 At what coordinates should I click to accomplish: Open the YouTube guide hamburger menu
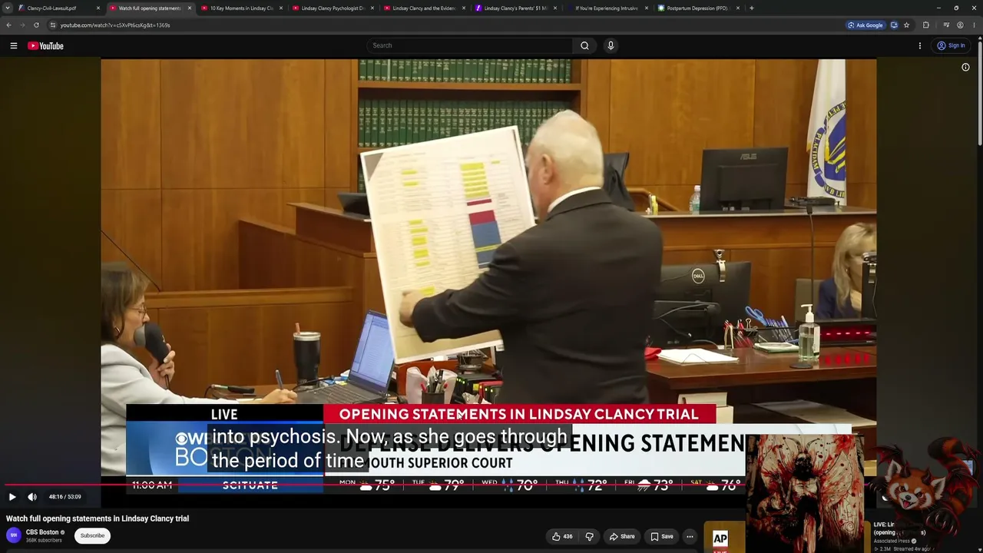[14, 46]
